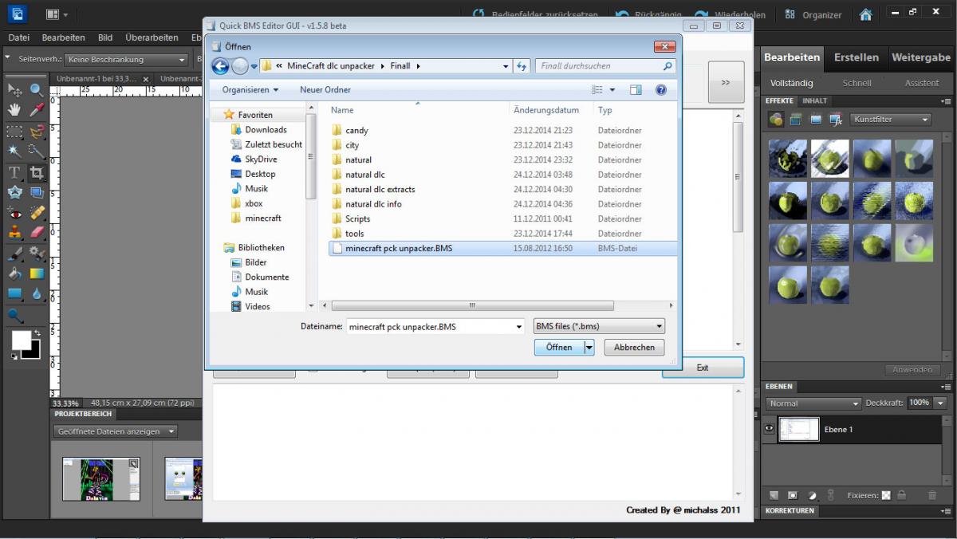This screenshot has width=957, height=539.
Task: Pick the Quick Selection tool
Action: 37,151
